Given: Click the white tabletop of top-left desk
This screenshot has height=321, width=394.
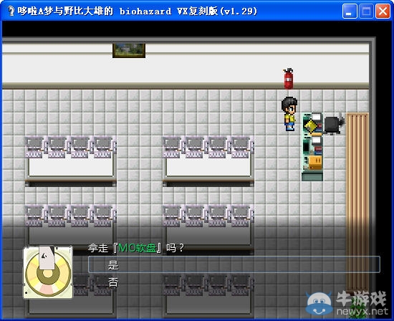Looking at the screenshot, I should tap(71, 167).
